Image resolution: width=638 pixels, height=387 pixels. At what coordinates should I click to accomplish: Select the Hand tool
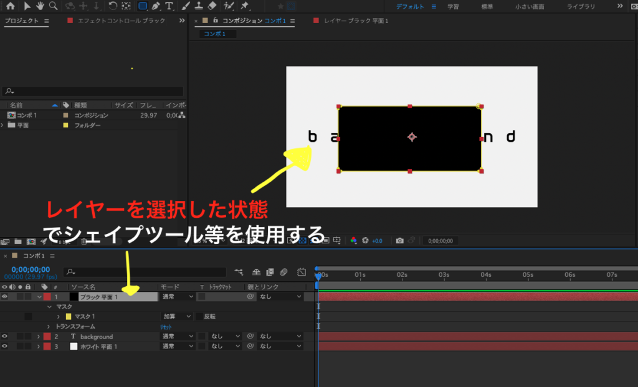point(40,6)
